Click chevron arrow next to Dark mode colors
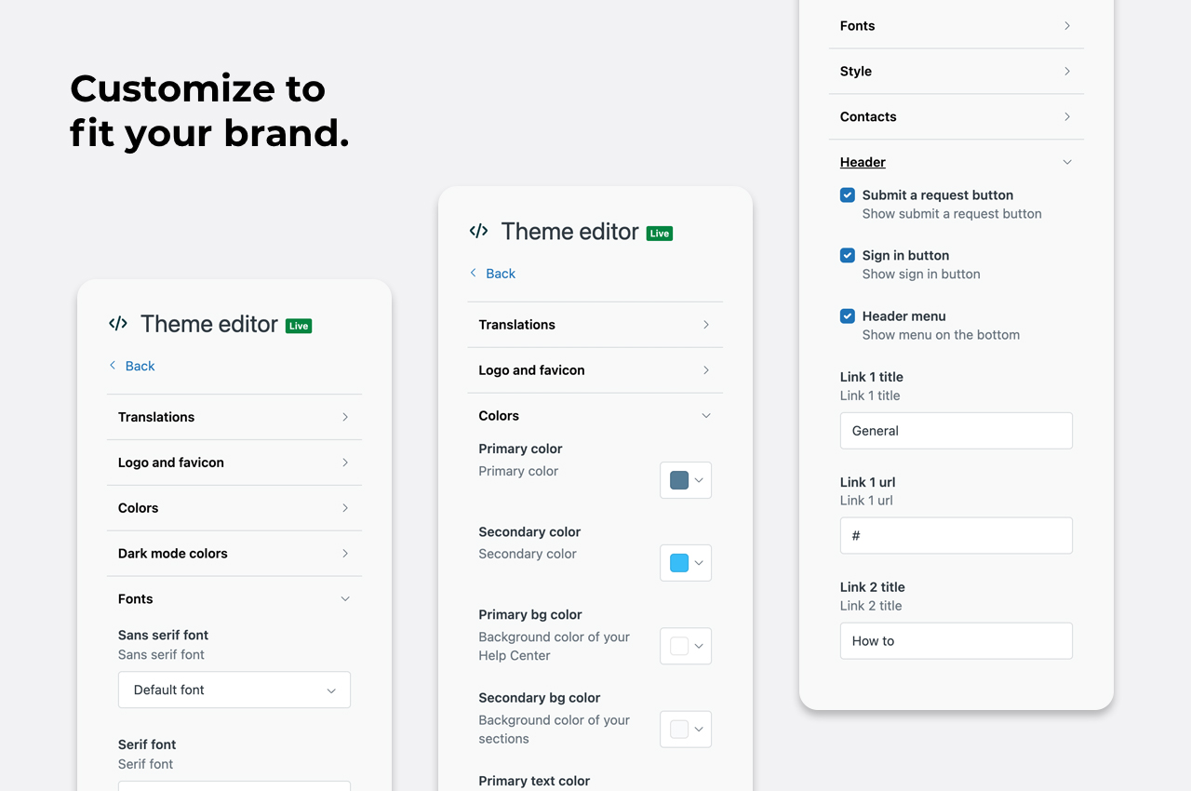1191x791 pixels. pos(345,554)
